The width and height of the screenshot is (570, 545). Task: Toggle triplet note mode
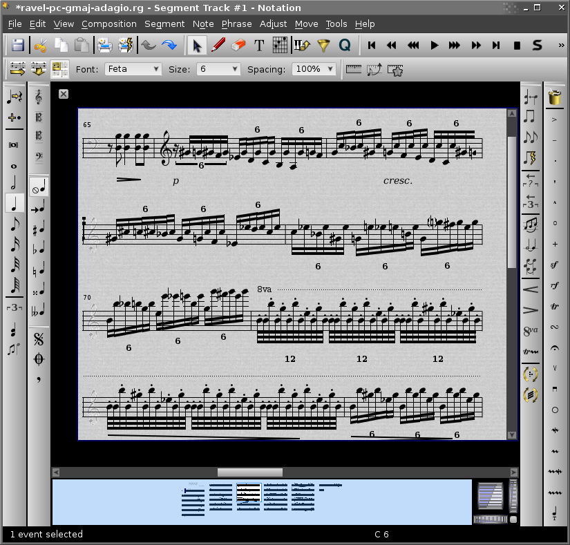pos(15,308)
